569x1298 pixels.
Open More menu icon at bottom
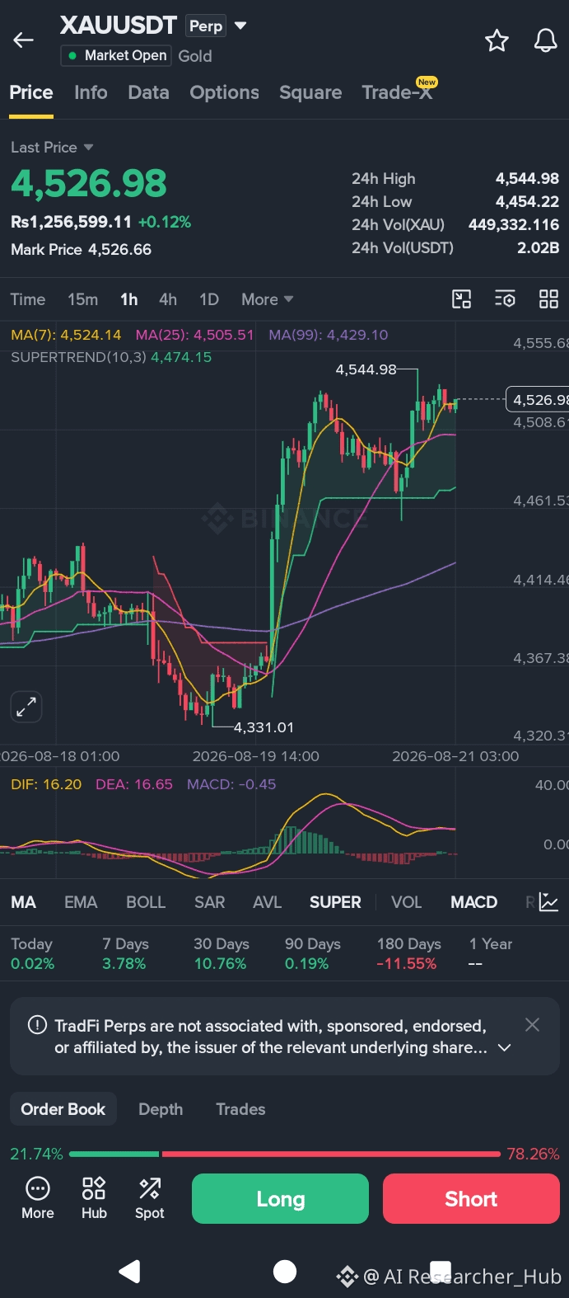pyautogui.click(x=38, y=1199)
